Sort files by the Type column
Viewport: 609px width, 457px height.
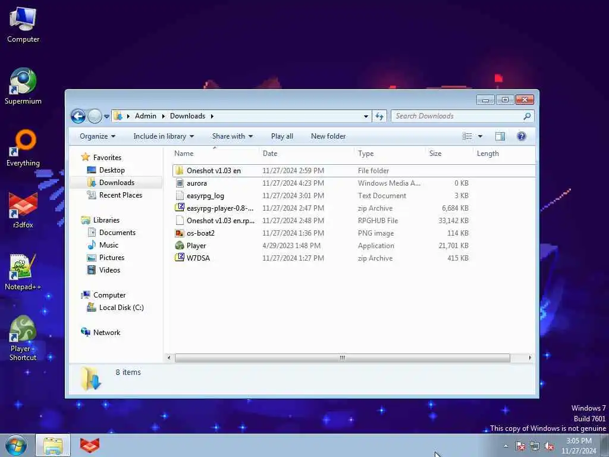[x=390, y=153]
